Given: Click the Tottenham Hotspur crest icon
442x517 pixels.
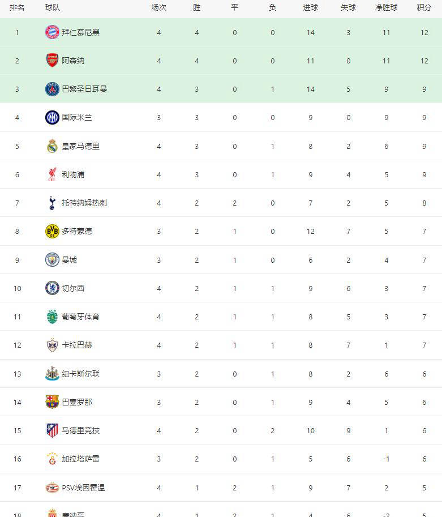Looking at the screenshot, I should coord(52,203).
